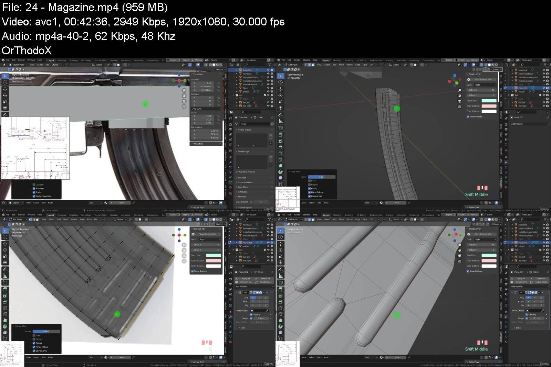Viewport: 551px width, 367px height.
Task: Click Export button in top-left frame
Action: pyautogui.click(x=173, y=60)
